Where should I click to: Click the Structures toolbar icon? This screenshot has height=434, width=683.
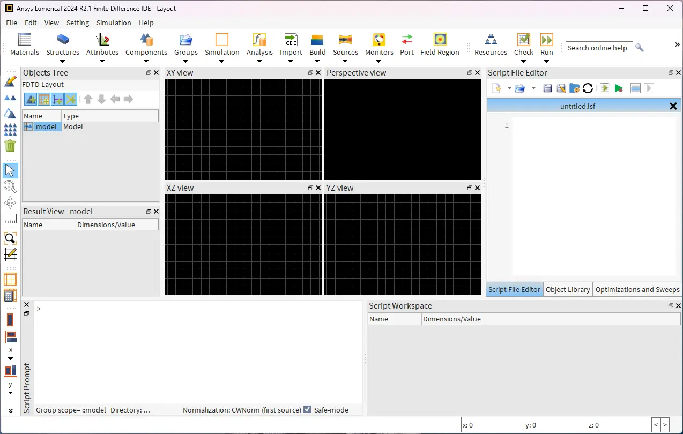[x=63, y=40]
